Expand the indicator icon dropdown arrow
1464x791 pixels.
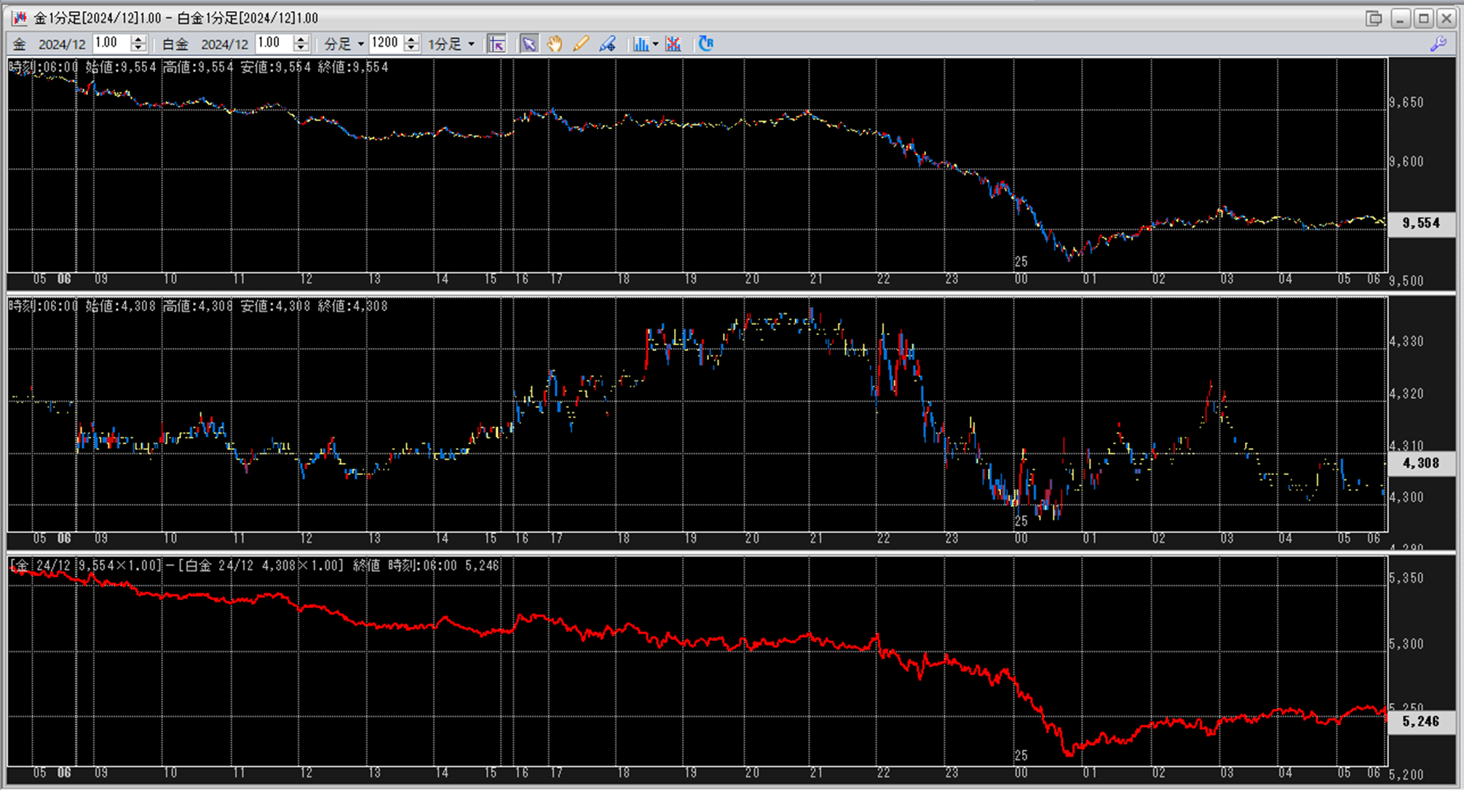pyautogui.click(x=655, y=44)
